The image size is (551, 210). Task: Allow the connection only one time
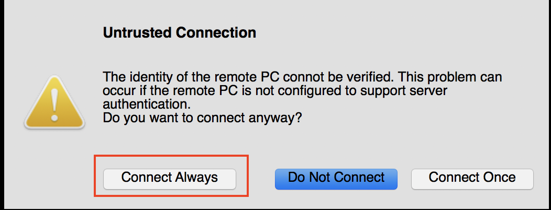[x=472, y=179]
